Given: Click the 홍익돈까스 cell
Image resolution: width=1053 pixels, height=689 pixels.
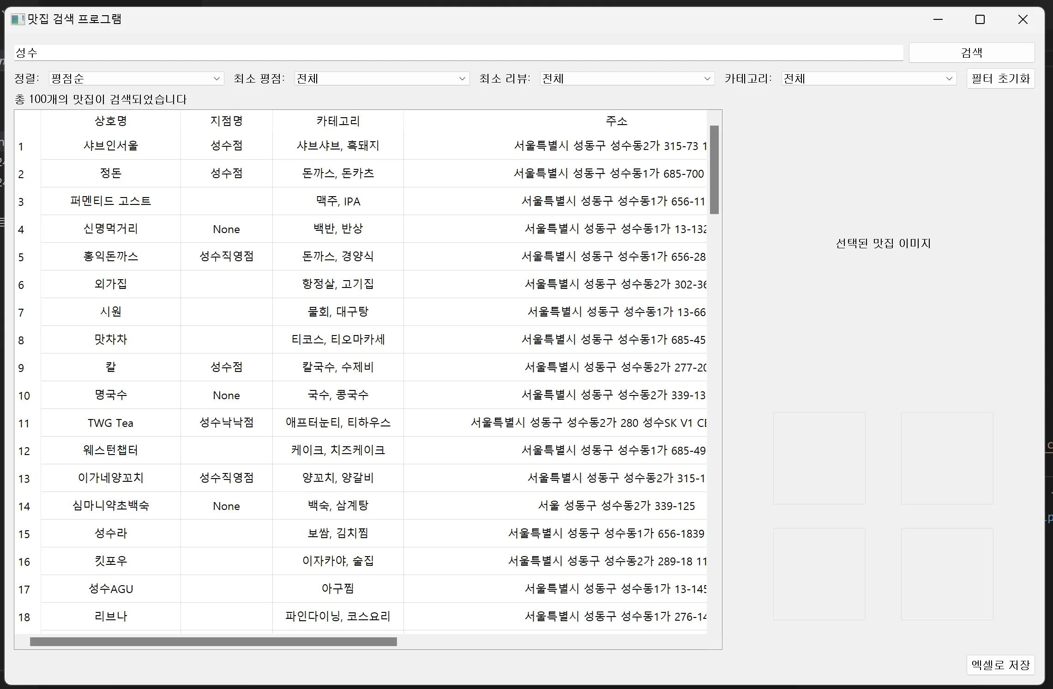Looking at the screenshot, I should coord(111,257).
